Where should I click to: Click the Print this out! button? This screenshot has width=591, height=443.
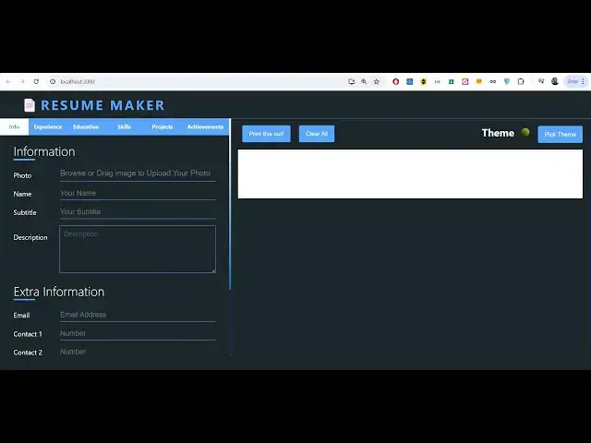click(x=266, y=134)
